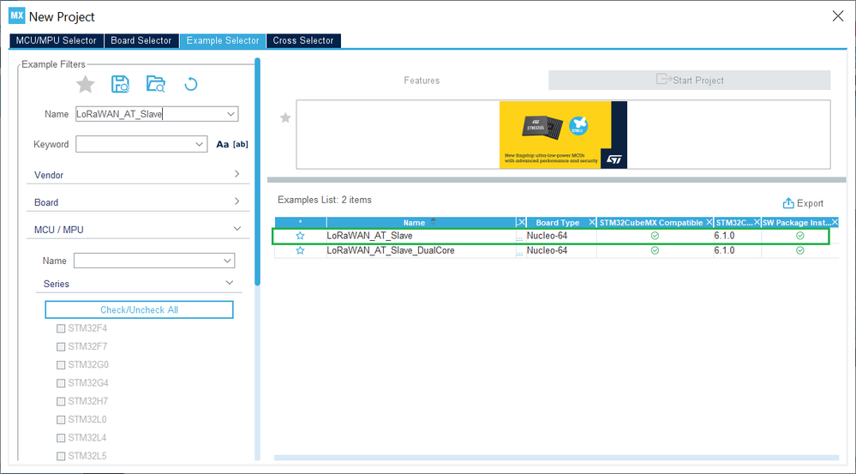Expand the Board filter section
856x474 pixels.
pyautogui.click(x=237, y=201)
